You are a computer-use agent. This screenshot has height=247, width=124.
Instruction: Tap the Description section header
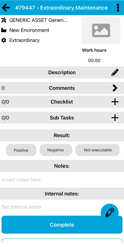pyautogui.click(x=62, y=73)
